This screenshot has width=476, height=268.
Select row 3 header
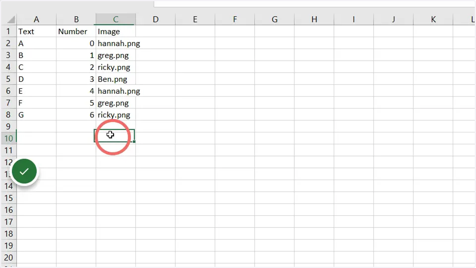pyautogui.click(x=9, y=55)
